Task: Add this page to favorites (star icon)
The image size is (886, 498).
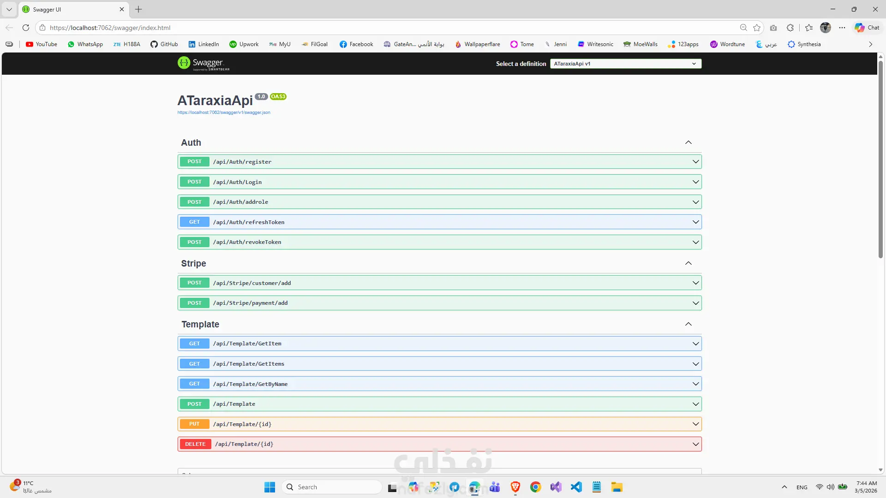Action: pos(757,28)
